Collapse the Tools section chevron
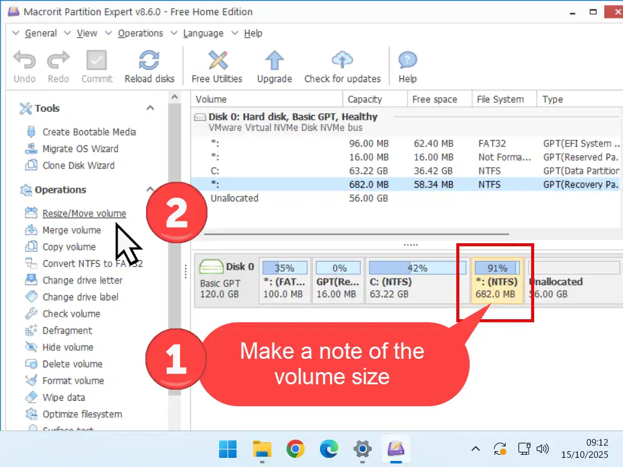Image resolution: width=623 pixels, height=467 pixels. click(x=150, y=108)
